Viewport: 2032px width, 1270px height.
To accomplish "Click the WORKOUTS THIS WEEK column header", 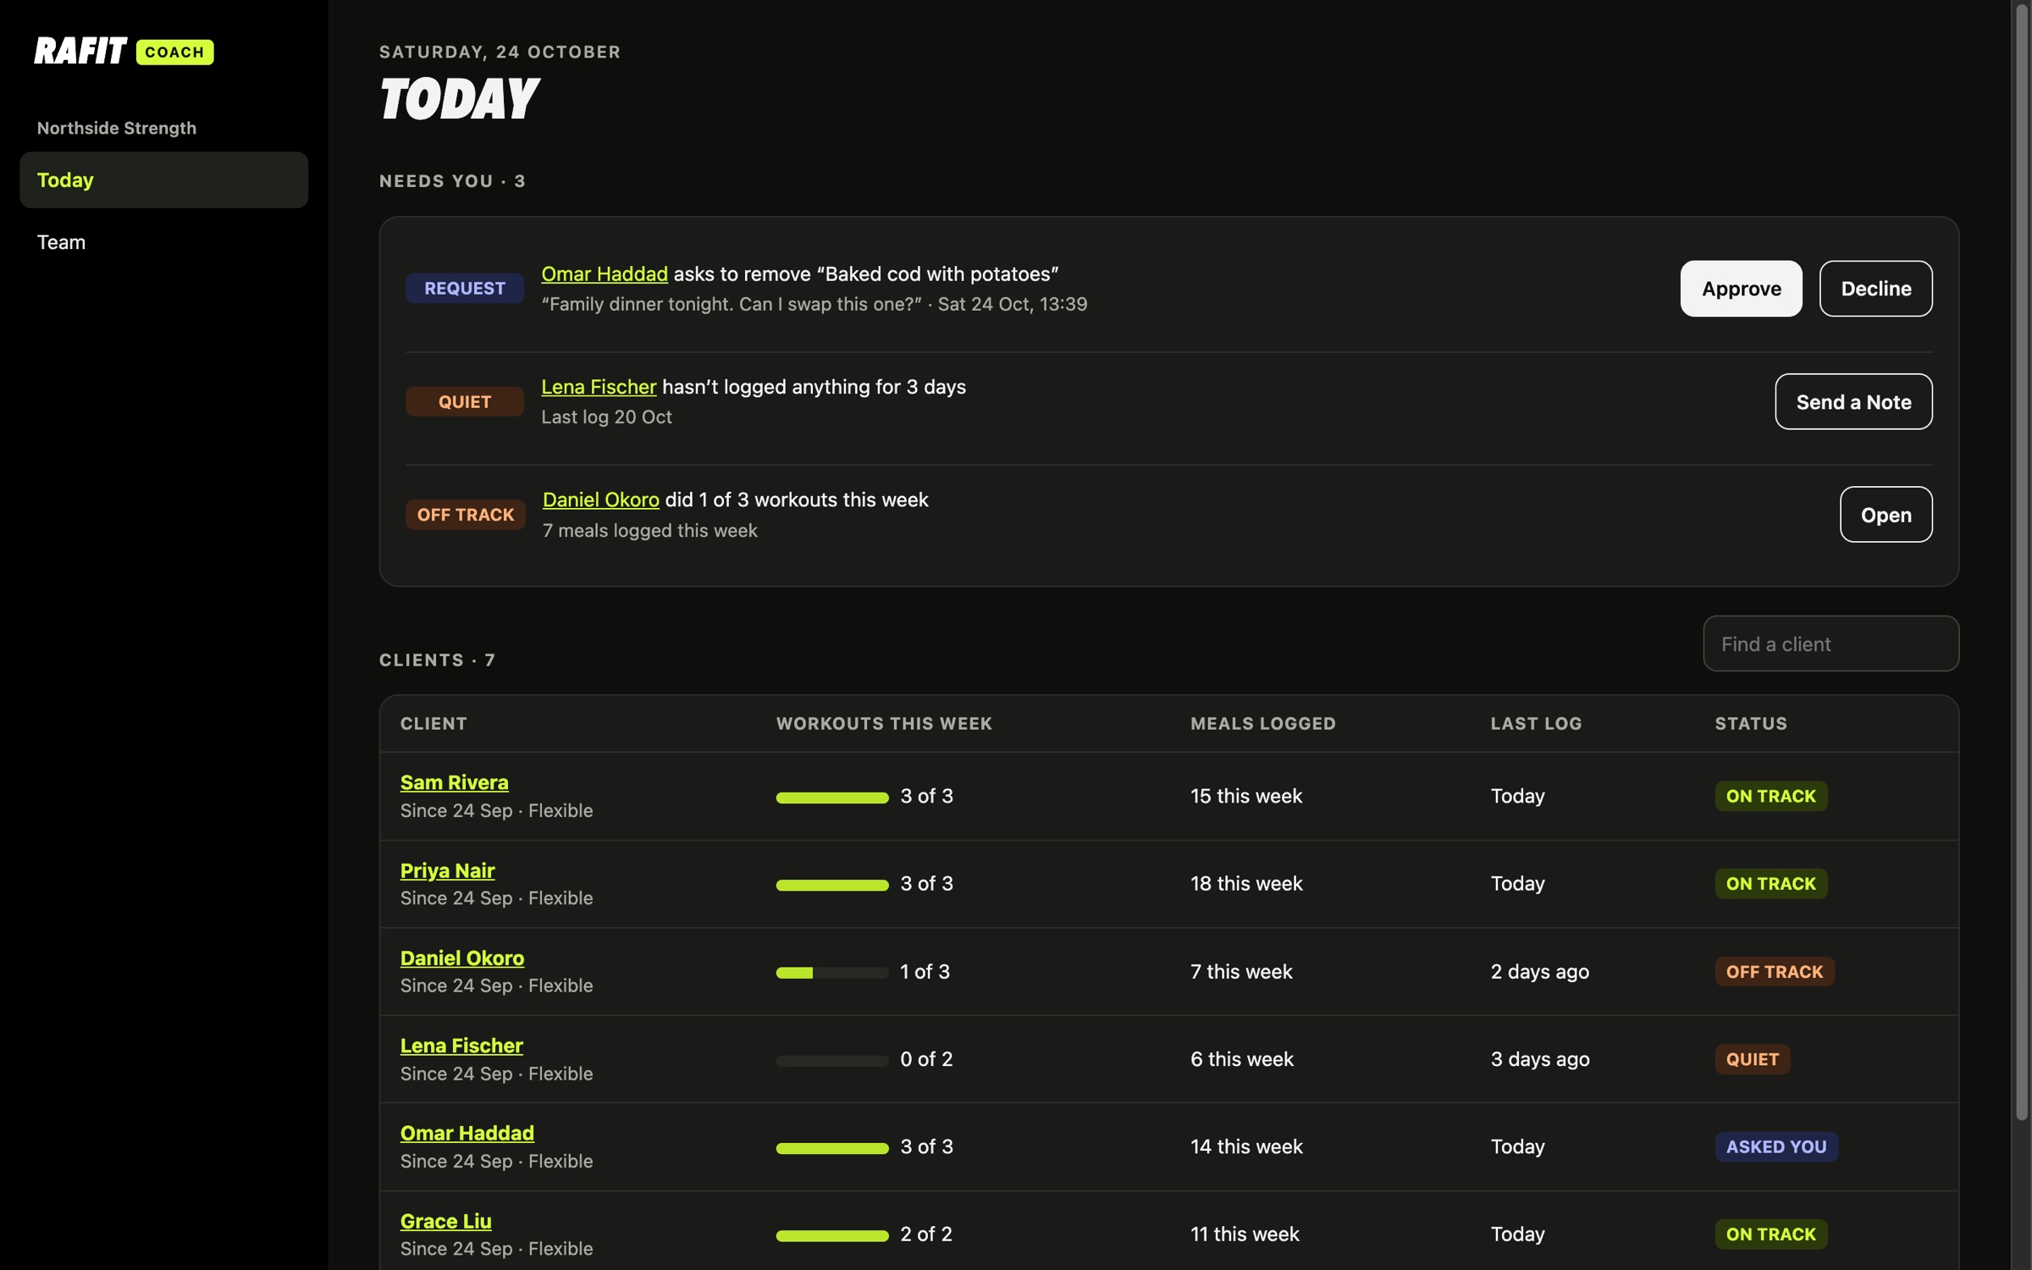I will tap(884, 724).
